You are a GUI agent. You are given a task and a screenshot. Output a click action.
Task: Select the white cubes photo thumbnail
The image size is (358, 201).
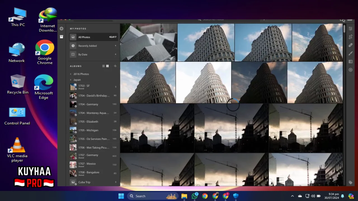pyautogui.click(x=149, y=42)
